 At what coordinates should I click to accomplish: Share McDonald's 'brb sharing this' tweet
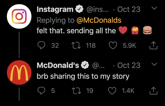153,91
